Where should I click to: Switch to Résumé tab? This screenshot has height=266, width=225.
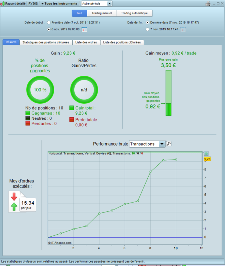(x=11, y=42)
